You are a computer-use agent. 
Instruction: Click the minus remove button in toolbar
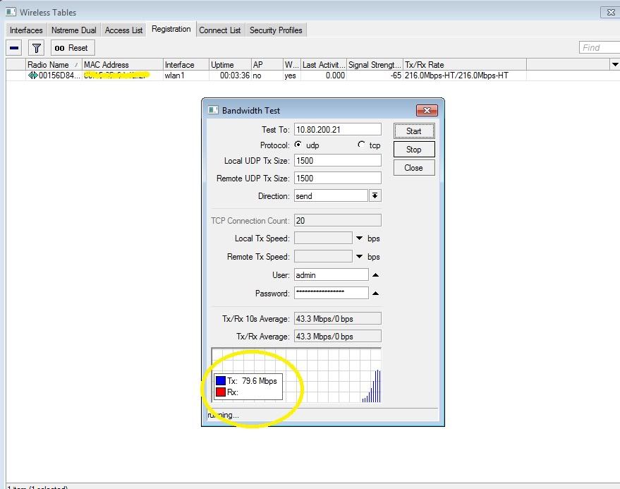[x=15, y=48]
